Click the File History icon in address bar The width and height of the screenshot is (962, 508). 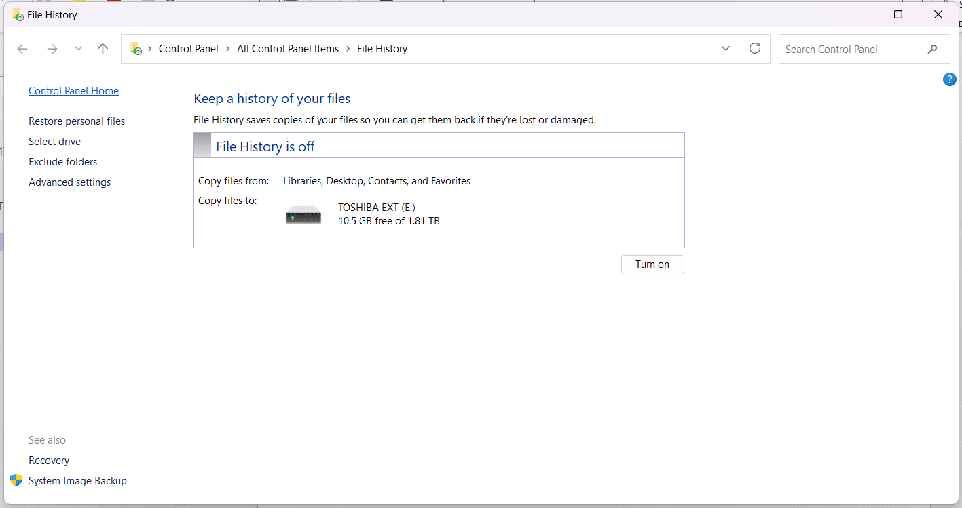[x=136, y=49]
